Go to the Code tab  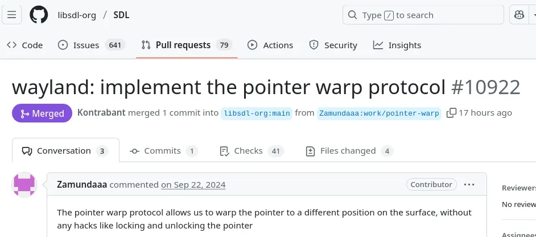tap(25, 45)
